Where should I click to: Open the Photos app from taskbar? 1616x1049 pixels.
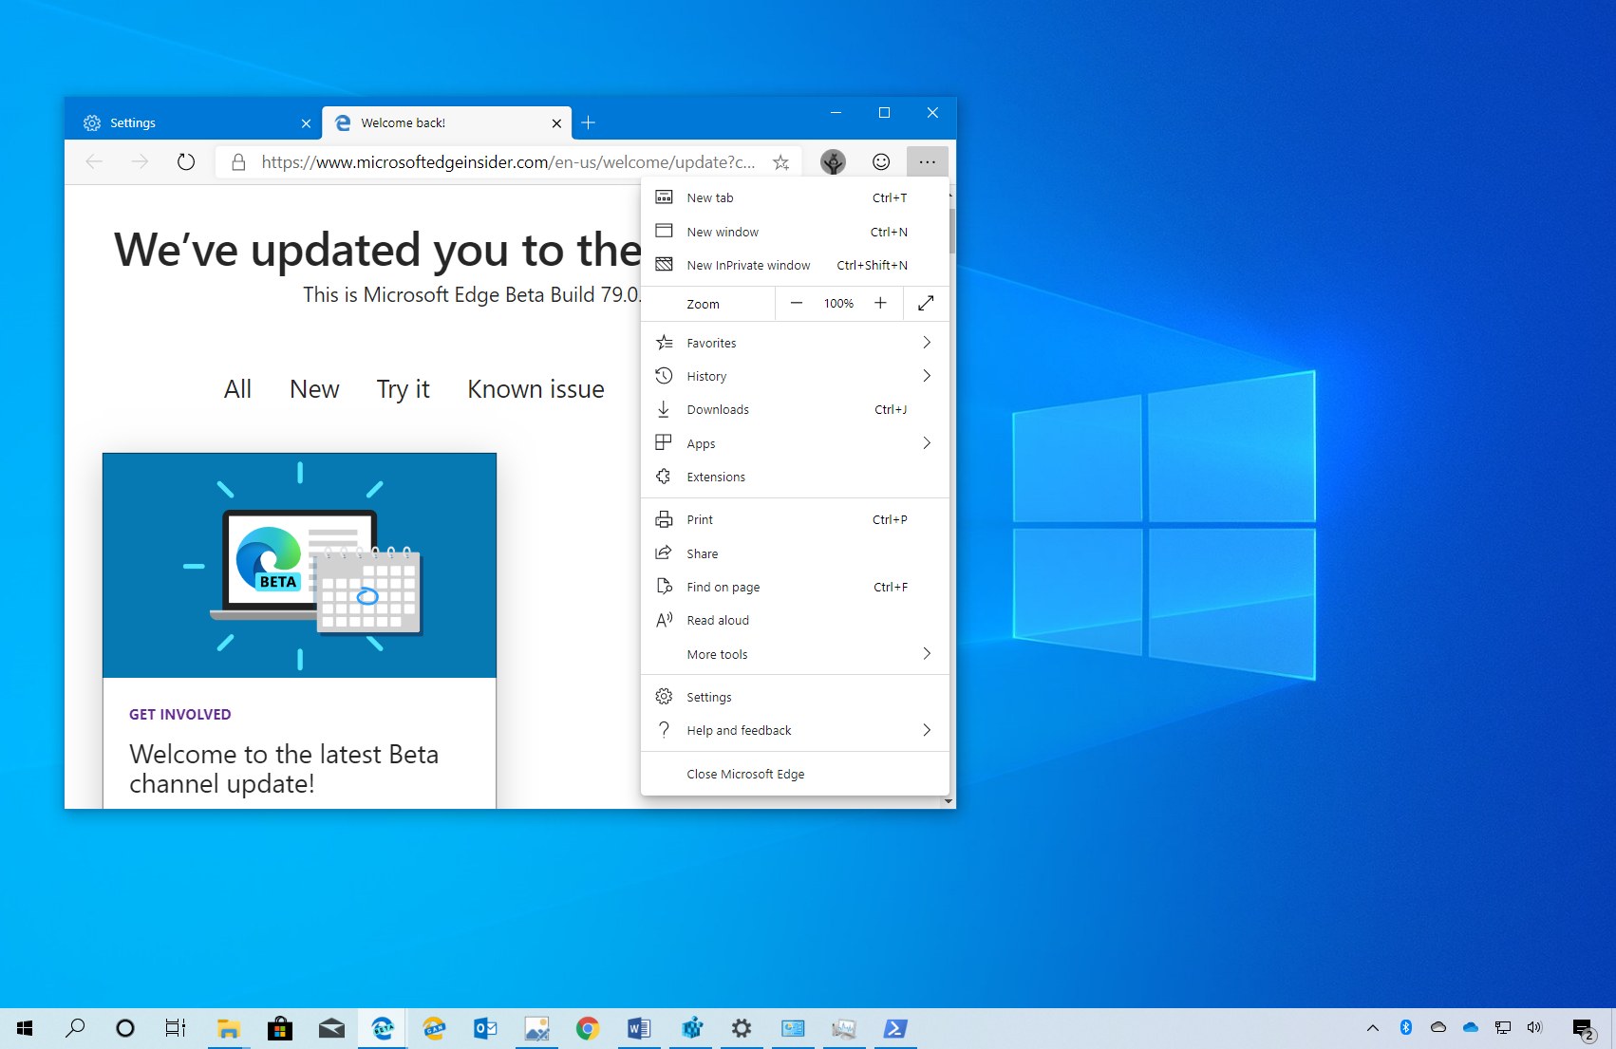pyautogui.click(x=536, y=1028)
